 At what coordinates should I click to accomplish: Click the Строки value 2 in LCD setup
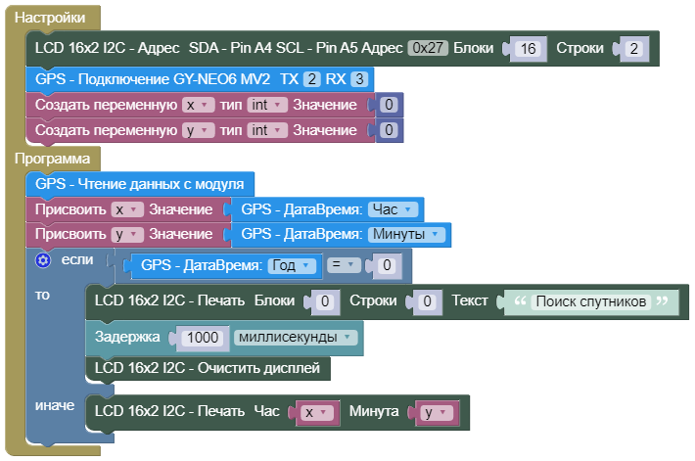coord(634,49)
